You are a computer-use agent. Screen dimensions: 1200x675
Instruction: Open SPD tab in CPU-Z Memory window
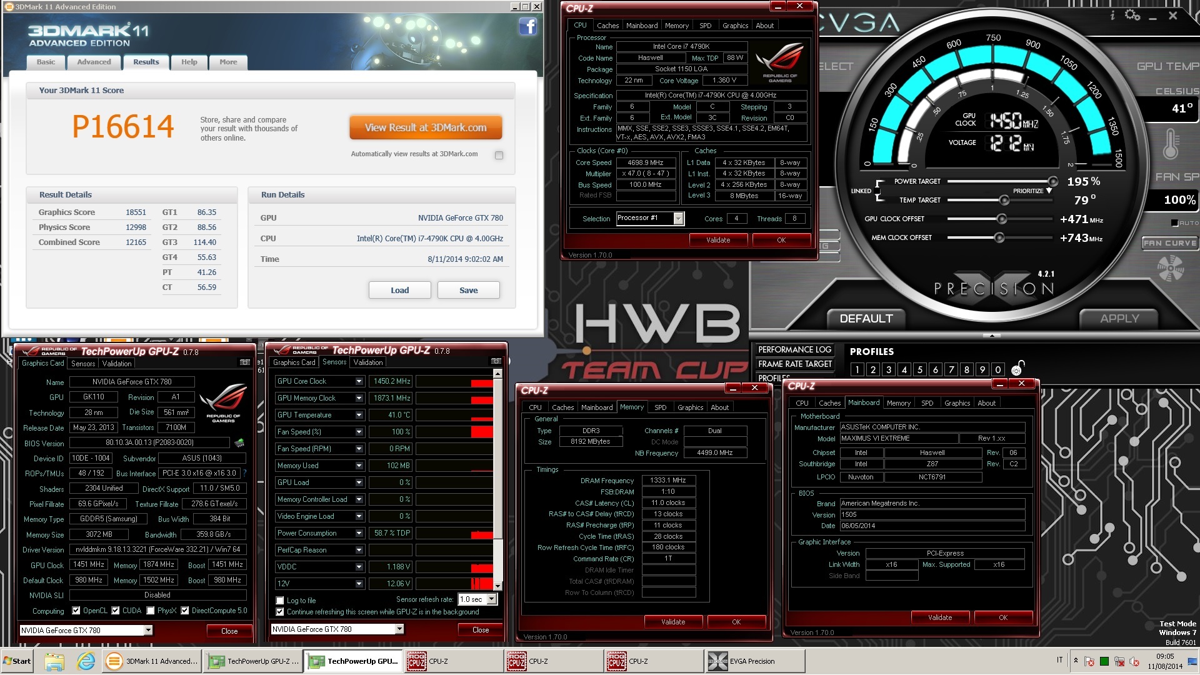pos(661,407)
